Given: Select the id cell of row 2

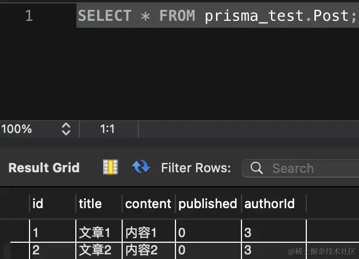Looking at the screenshot, I should pos(53,250).
